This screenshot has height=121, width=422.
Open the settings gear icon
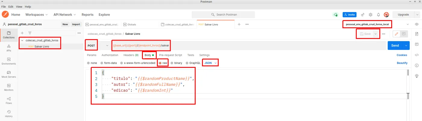pyautogui.click(x=370, y=15)
